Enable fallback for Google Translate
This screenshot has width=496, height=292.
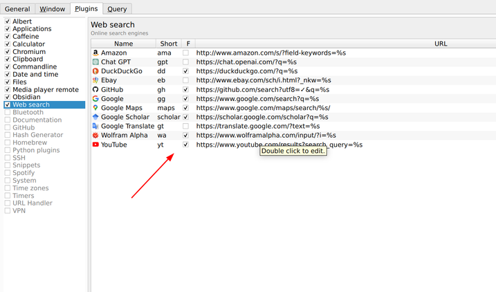[x=185, y=126]
